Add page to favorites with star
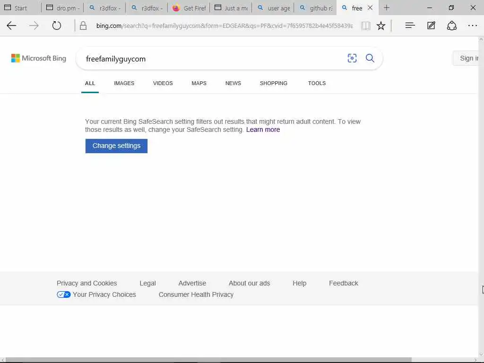 click(381, 26)
